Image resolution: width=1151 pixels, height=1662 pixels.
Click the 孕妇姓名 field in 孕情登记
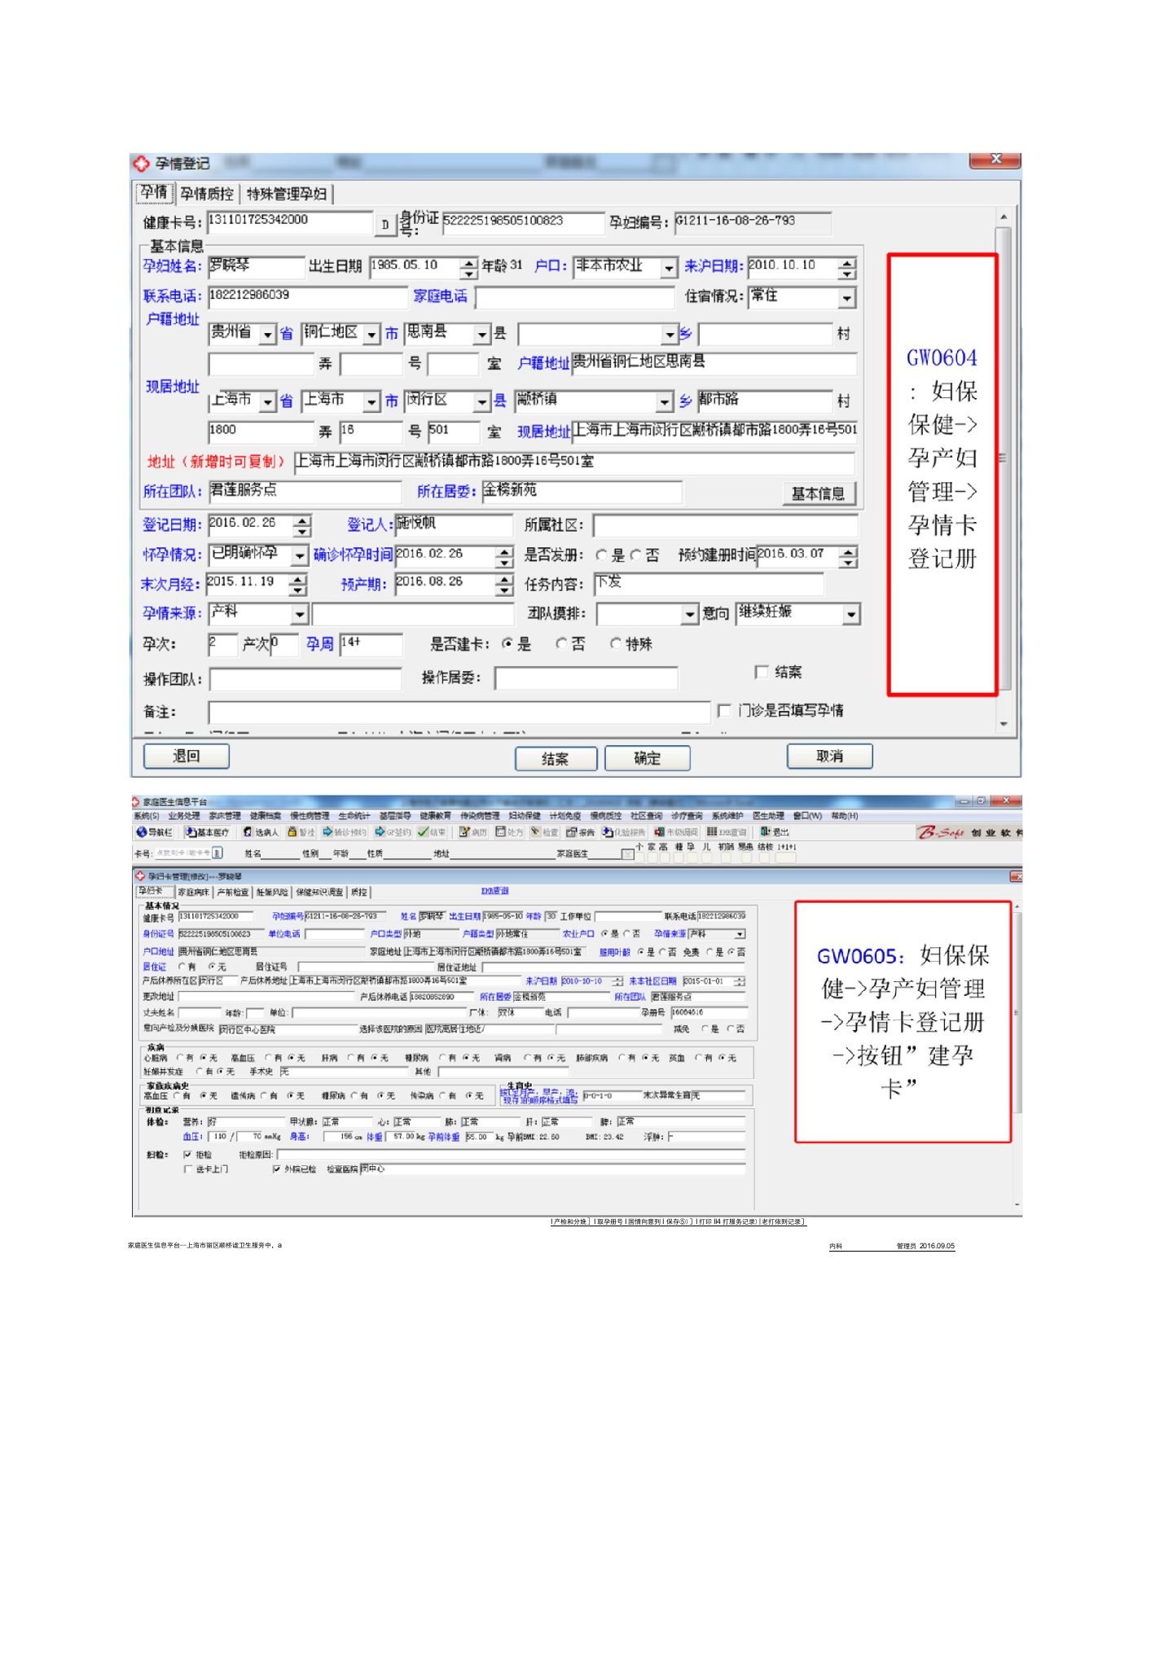[x=256, y=267]
